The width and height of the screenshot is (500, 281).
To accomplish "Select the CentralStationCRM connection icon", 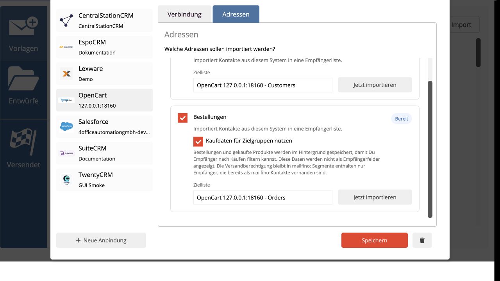I will [66, 21].
